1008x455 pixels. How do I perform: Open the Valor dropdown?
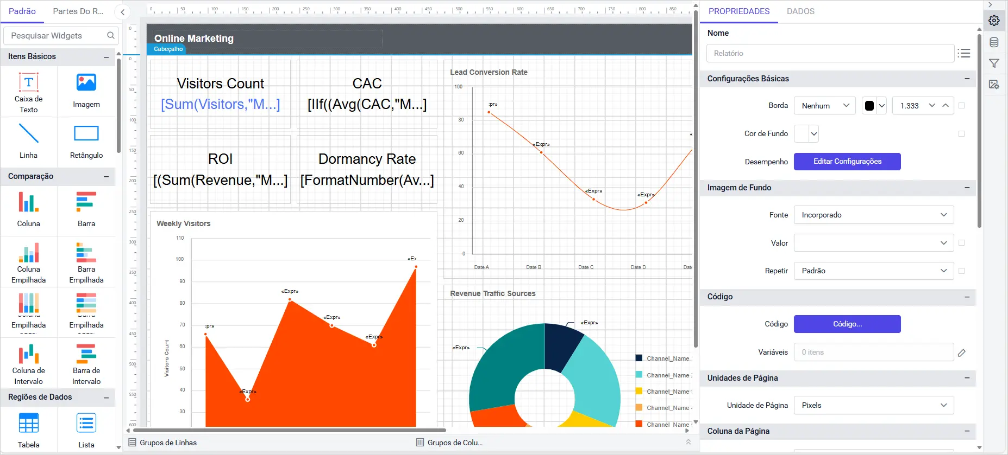click(x=874, y=243)
